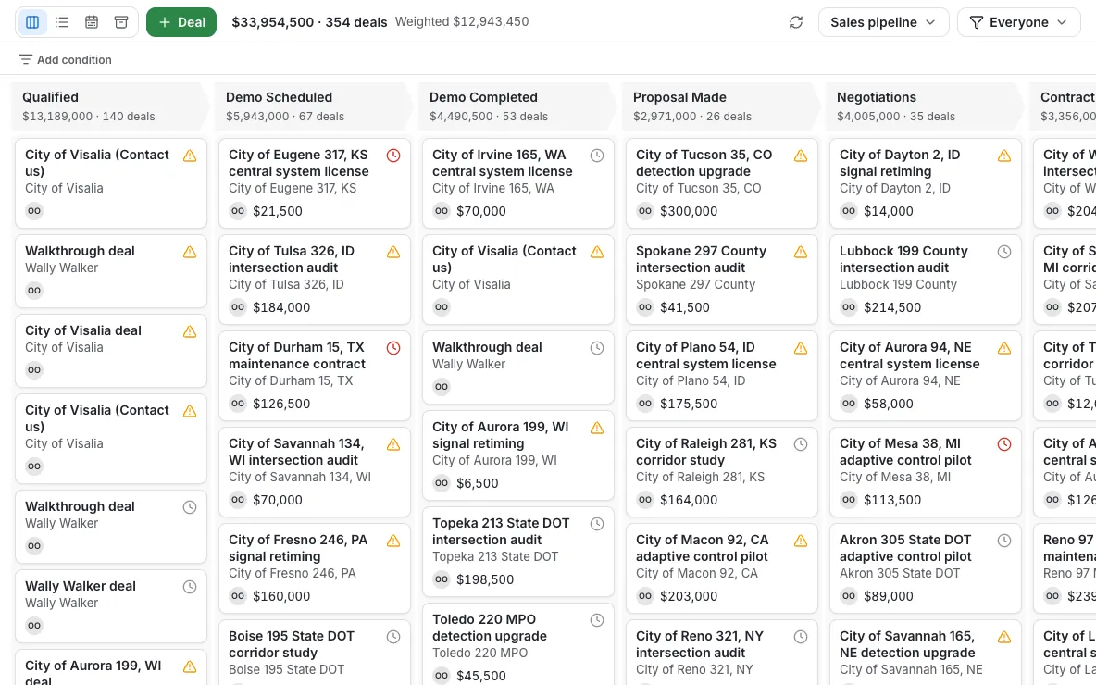Click the clock icon on City of Reno 321 deal
The width and height of the screenshot is (1096, 685).
pyautogui.click(x=801, y=637)
